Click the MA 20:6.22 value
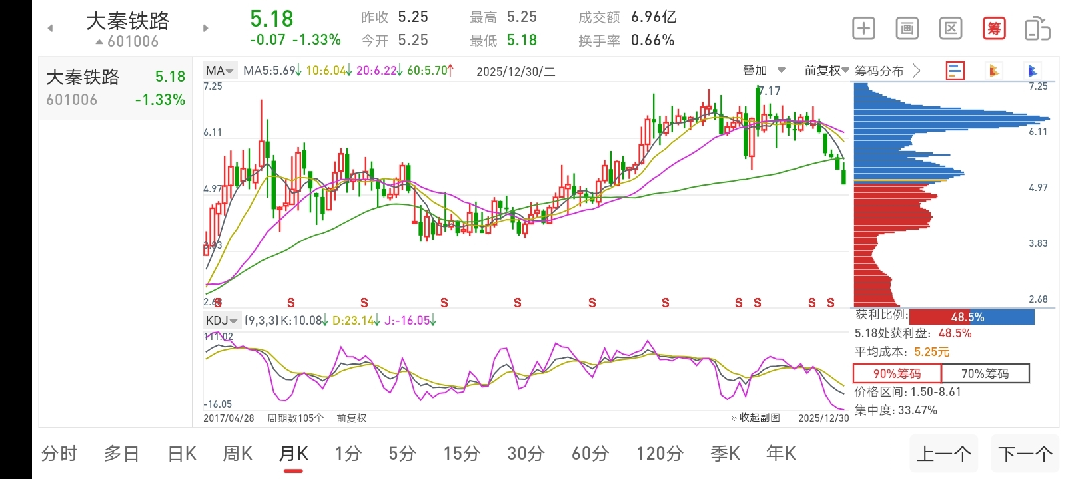 [x=379, y=71]
